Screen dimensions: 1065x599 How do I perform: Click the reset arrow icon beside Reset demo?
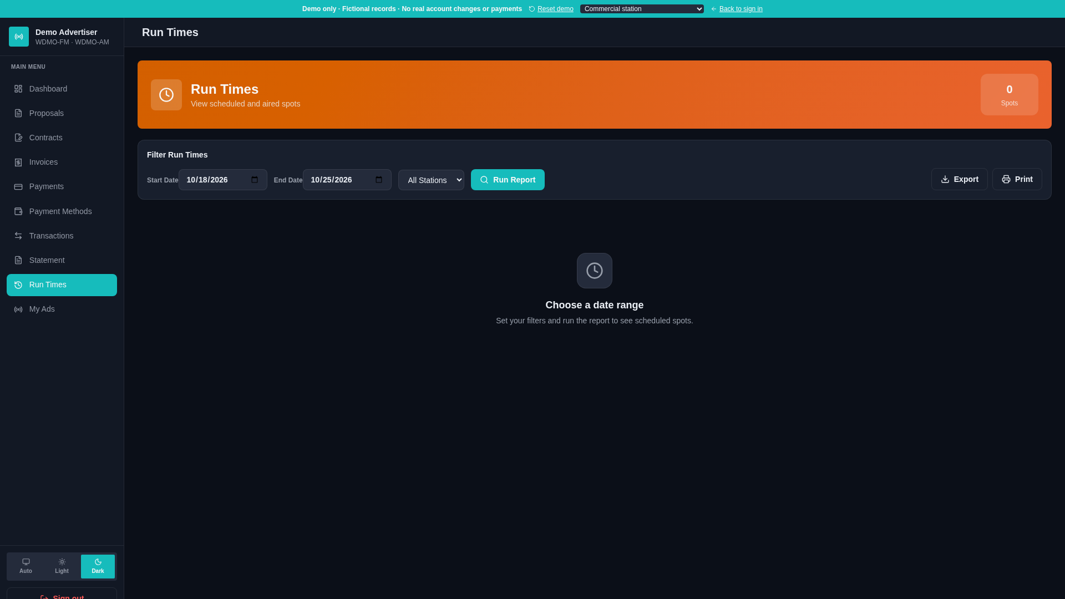pos(532,9)
